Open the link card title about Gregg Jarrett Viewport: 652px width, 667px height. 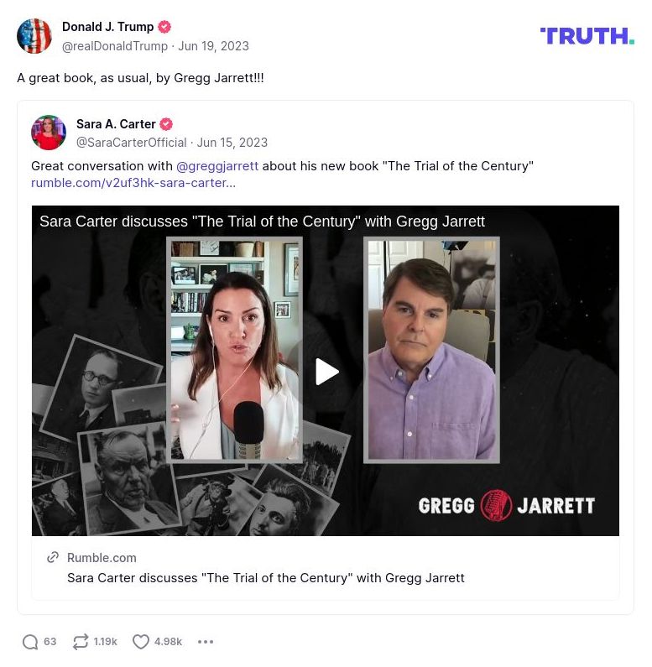tap(265, 578)
